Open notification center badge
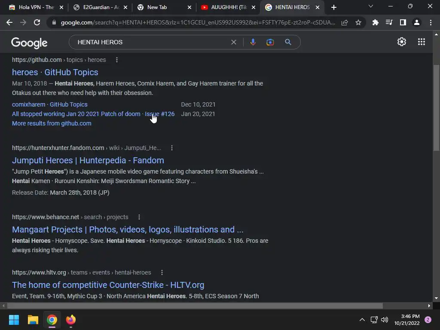Image resolution: width=440 pixels, height=330 pixels. click(428, 320)
